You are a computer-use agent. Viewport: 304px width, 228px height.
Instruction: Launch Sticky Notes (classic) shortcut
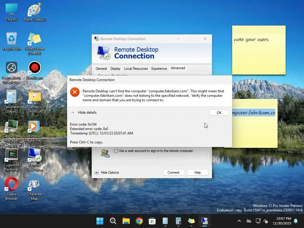[34, 44]
